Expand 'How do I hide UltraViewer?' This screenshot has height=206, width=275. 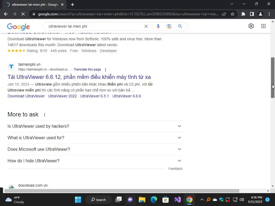pos(95,161)
